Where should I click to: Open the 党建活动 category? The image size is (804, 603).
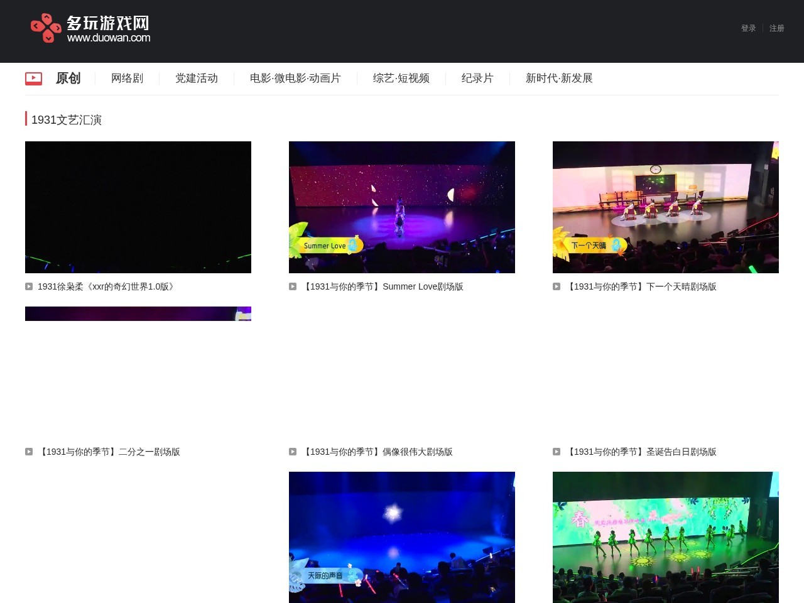(196, 78)
